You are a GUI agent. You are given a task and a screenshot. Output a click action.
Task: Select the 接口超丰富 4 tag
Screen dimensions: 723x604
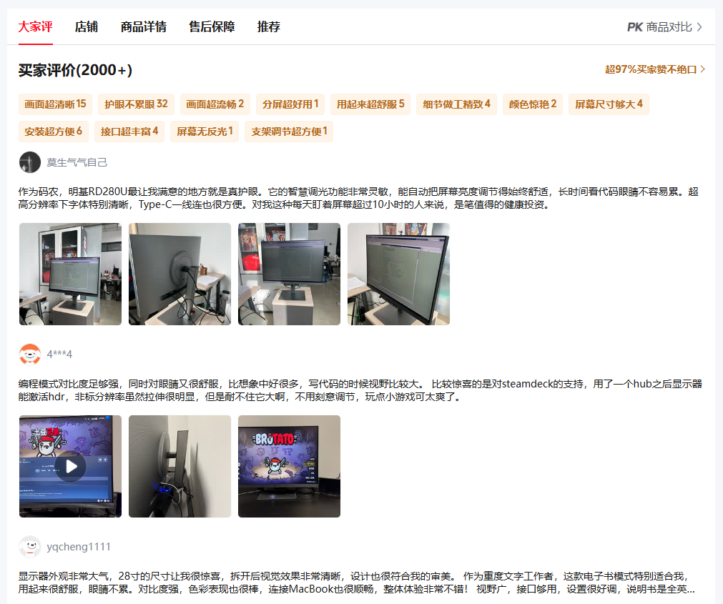(129, 132)
